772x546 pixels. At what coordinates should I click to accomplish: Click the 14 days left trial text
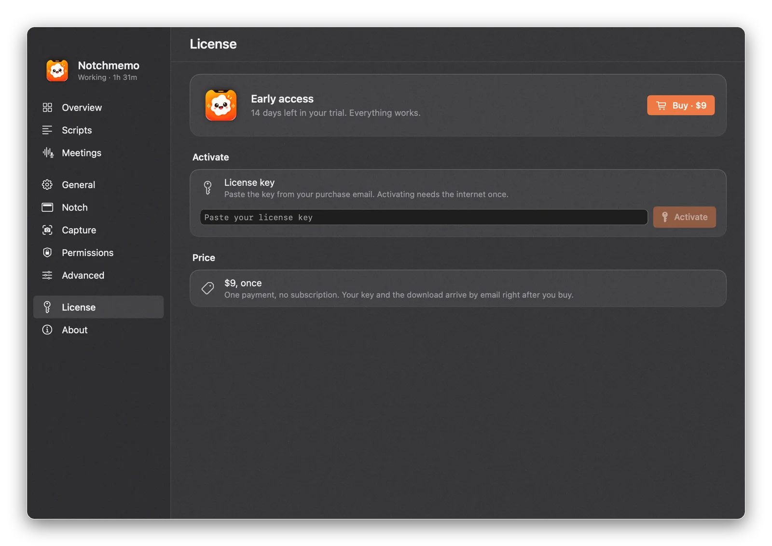pyautogui.click(x=336, y=113)
